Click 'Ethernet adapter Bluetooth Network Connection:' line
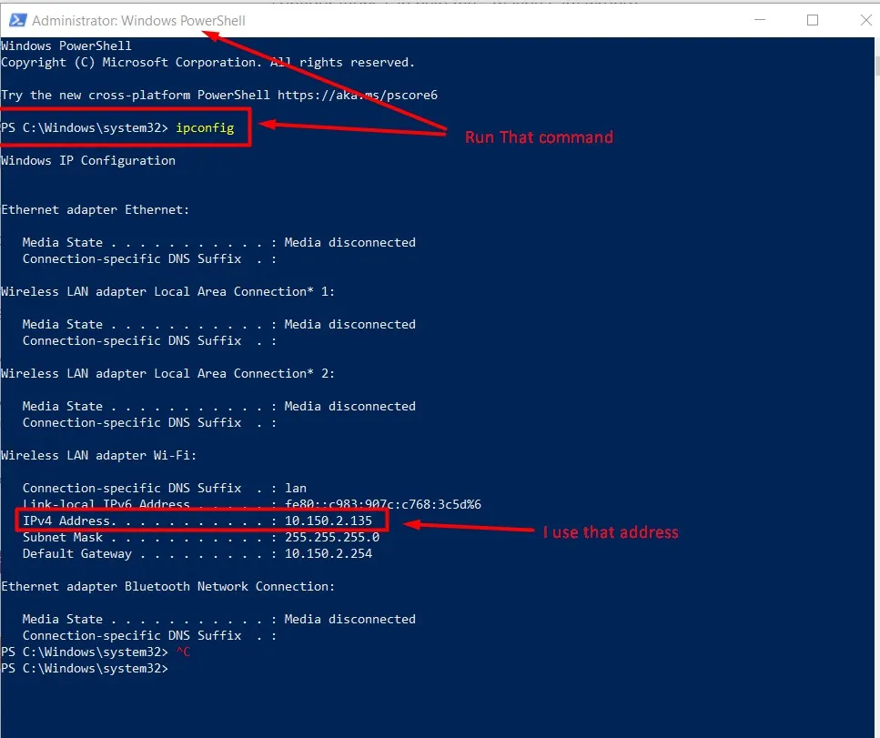Image resolution: width=880 pixels, height=738 pixels. pos(167,586)
